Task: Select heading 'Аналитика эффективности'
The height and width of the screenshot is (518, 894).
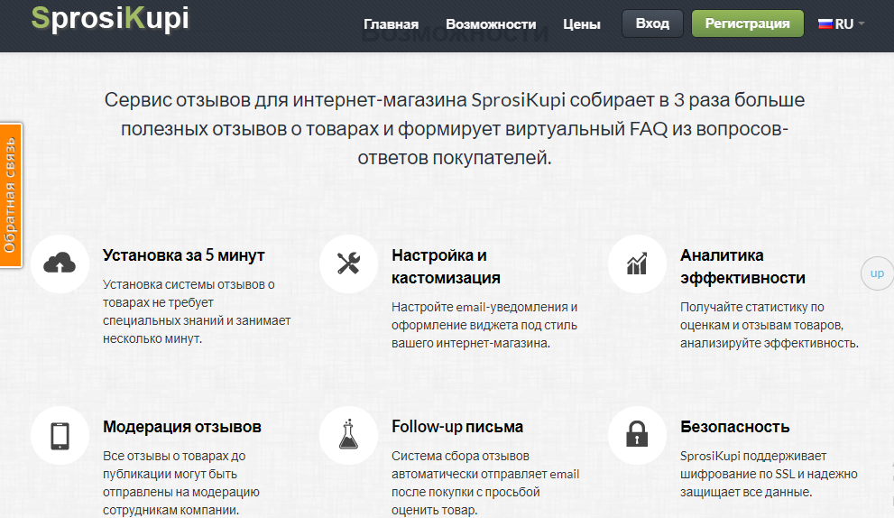Action: 742,266
